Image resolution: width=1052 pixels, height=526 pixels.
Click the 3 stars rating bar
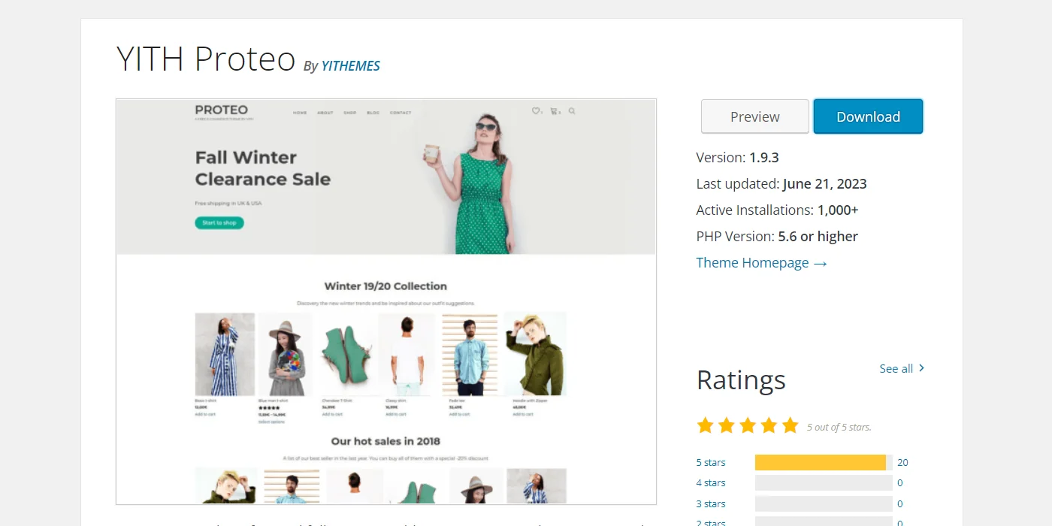tap(824, 504)
